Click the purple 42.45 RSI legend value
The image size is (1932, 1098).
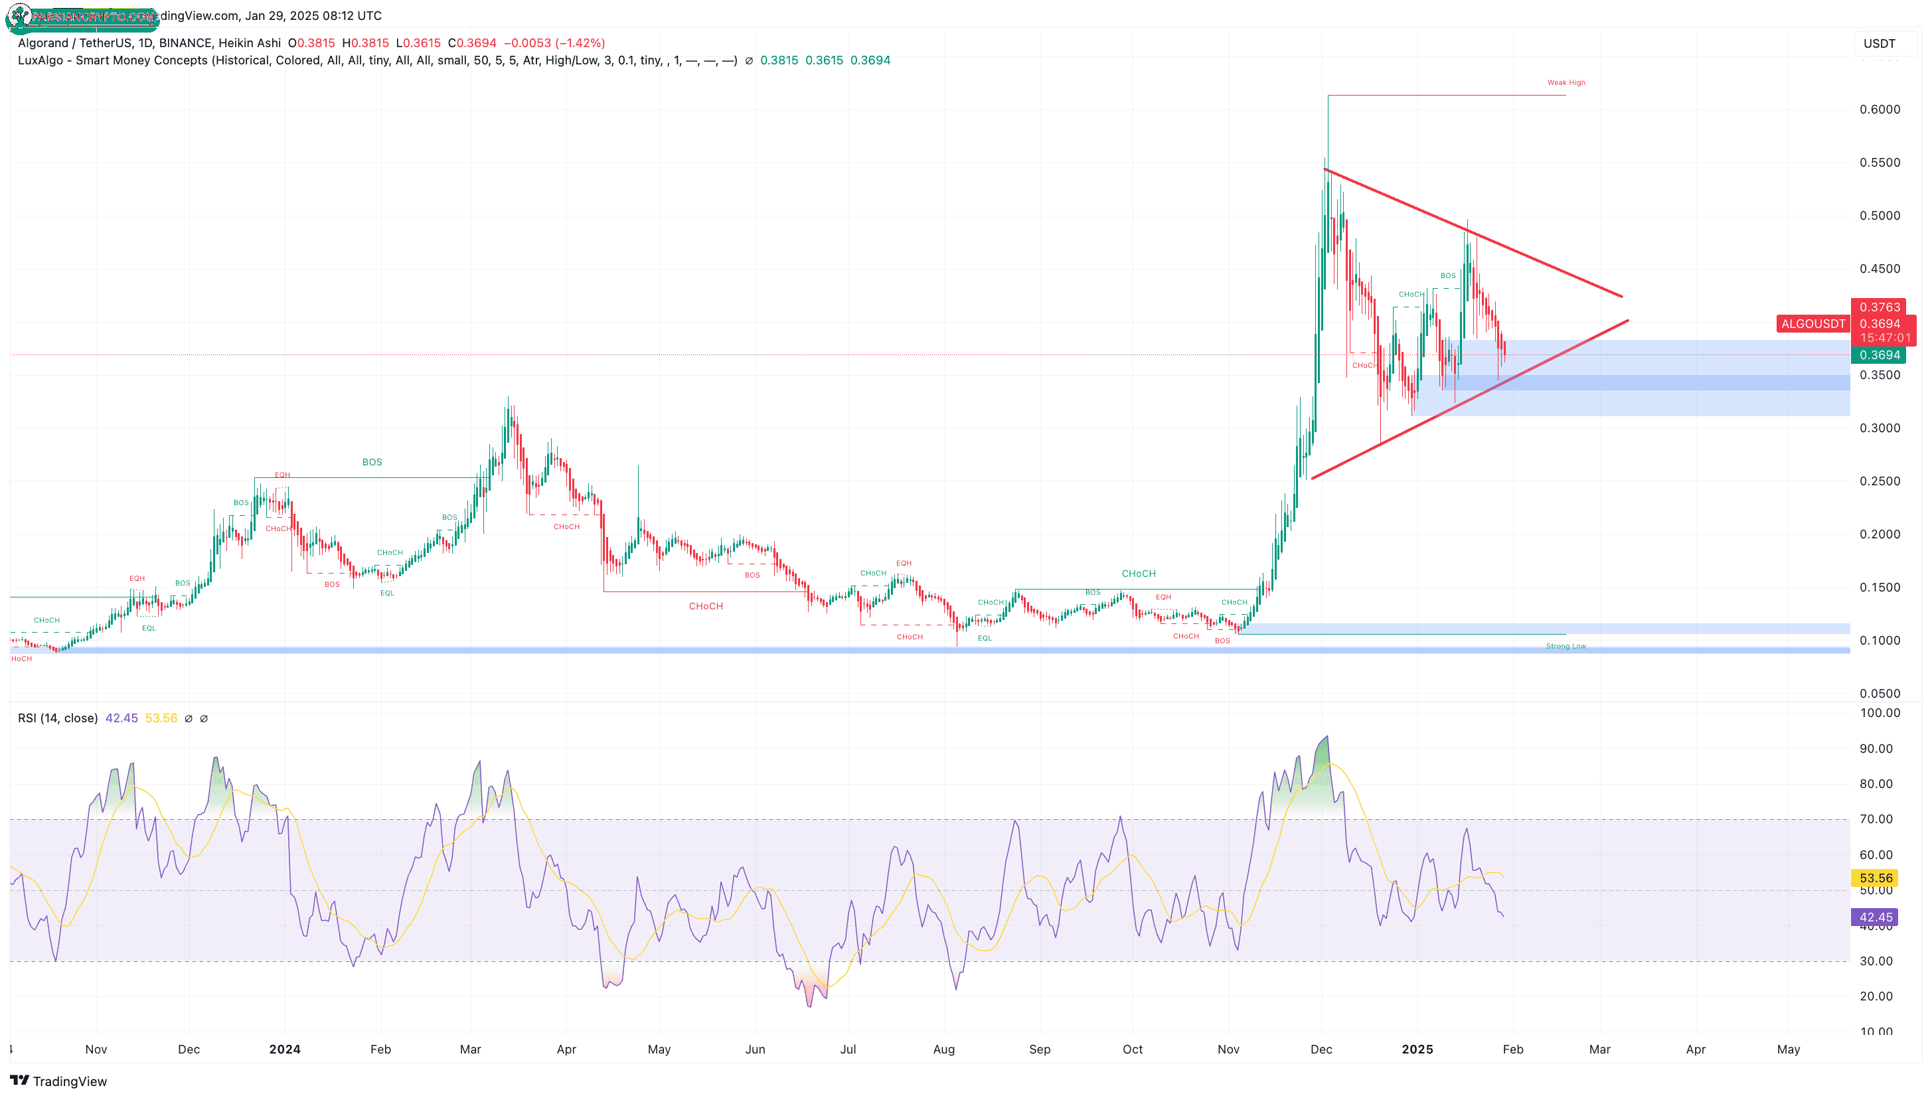121,718
